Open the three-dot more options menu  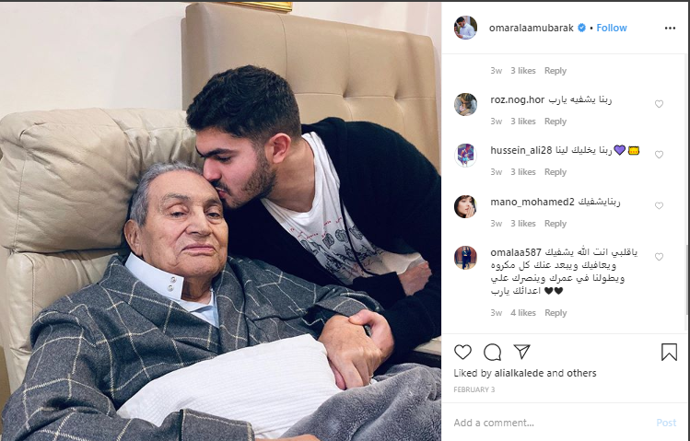[670, 29]
